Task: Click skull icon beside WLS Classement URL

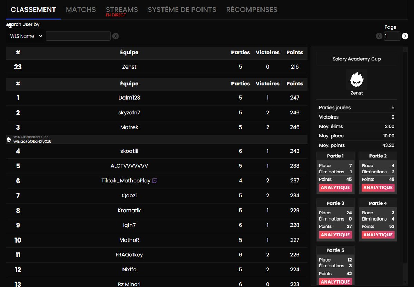Action: pyautogui.click(x=9, y=140)
